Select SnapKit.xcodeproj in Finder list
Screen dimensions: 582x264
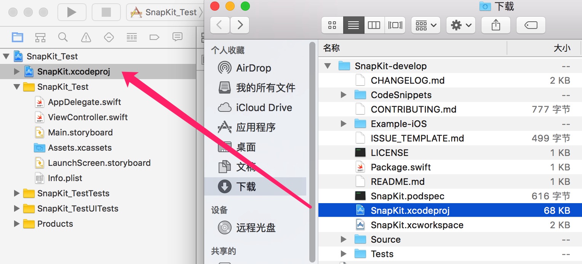450,210
